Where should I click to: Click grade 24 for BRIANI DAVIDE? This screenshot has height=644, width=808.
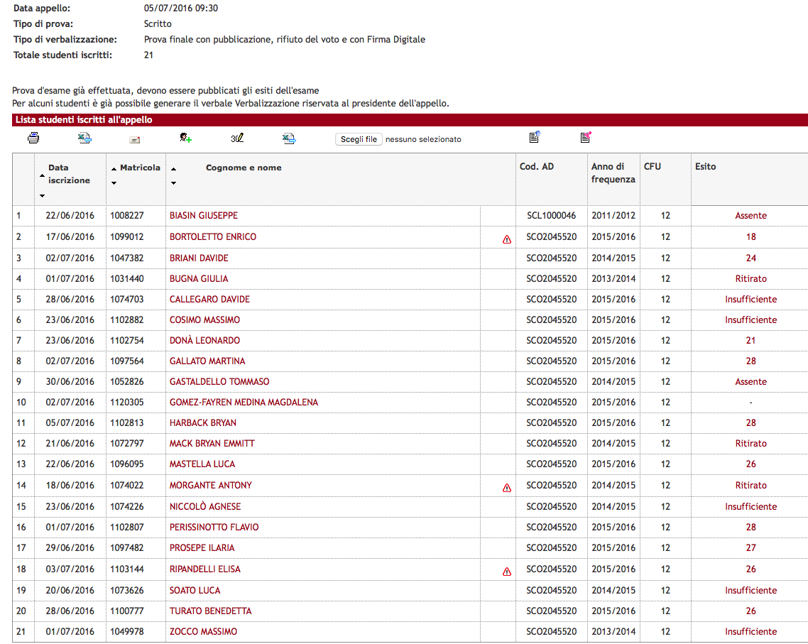[750, 258]
